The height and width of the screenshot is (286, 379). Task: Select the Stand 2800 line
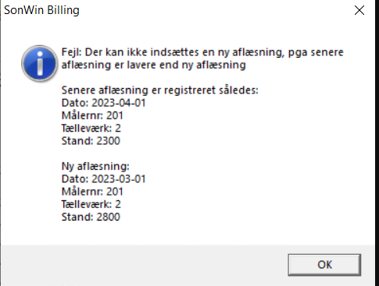point(91,217)
